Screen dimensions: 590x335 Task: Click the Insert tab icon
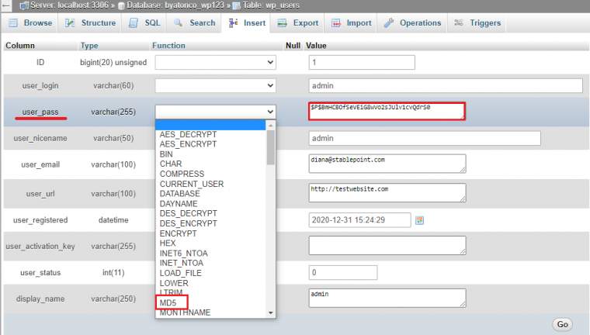[234, 23]
